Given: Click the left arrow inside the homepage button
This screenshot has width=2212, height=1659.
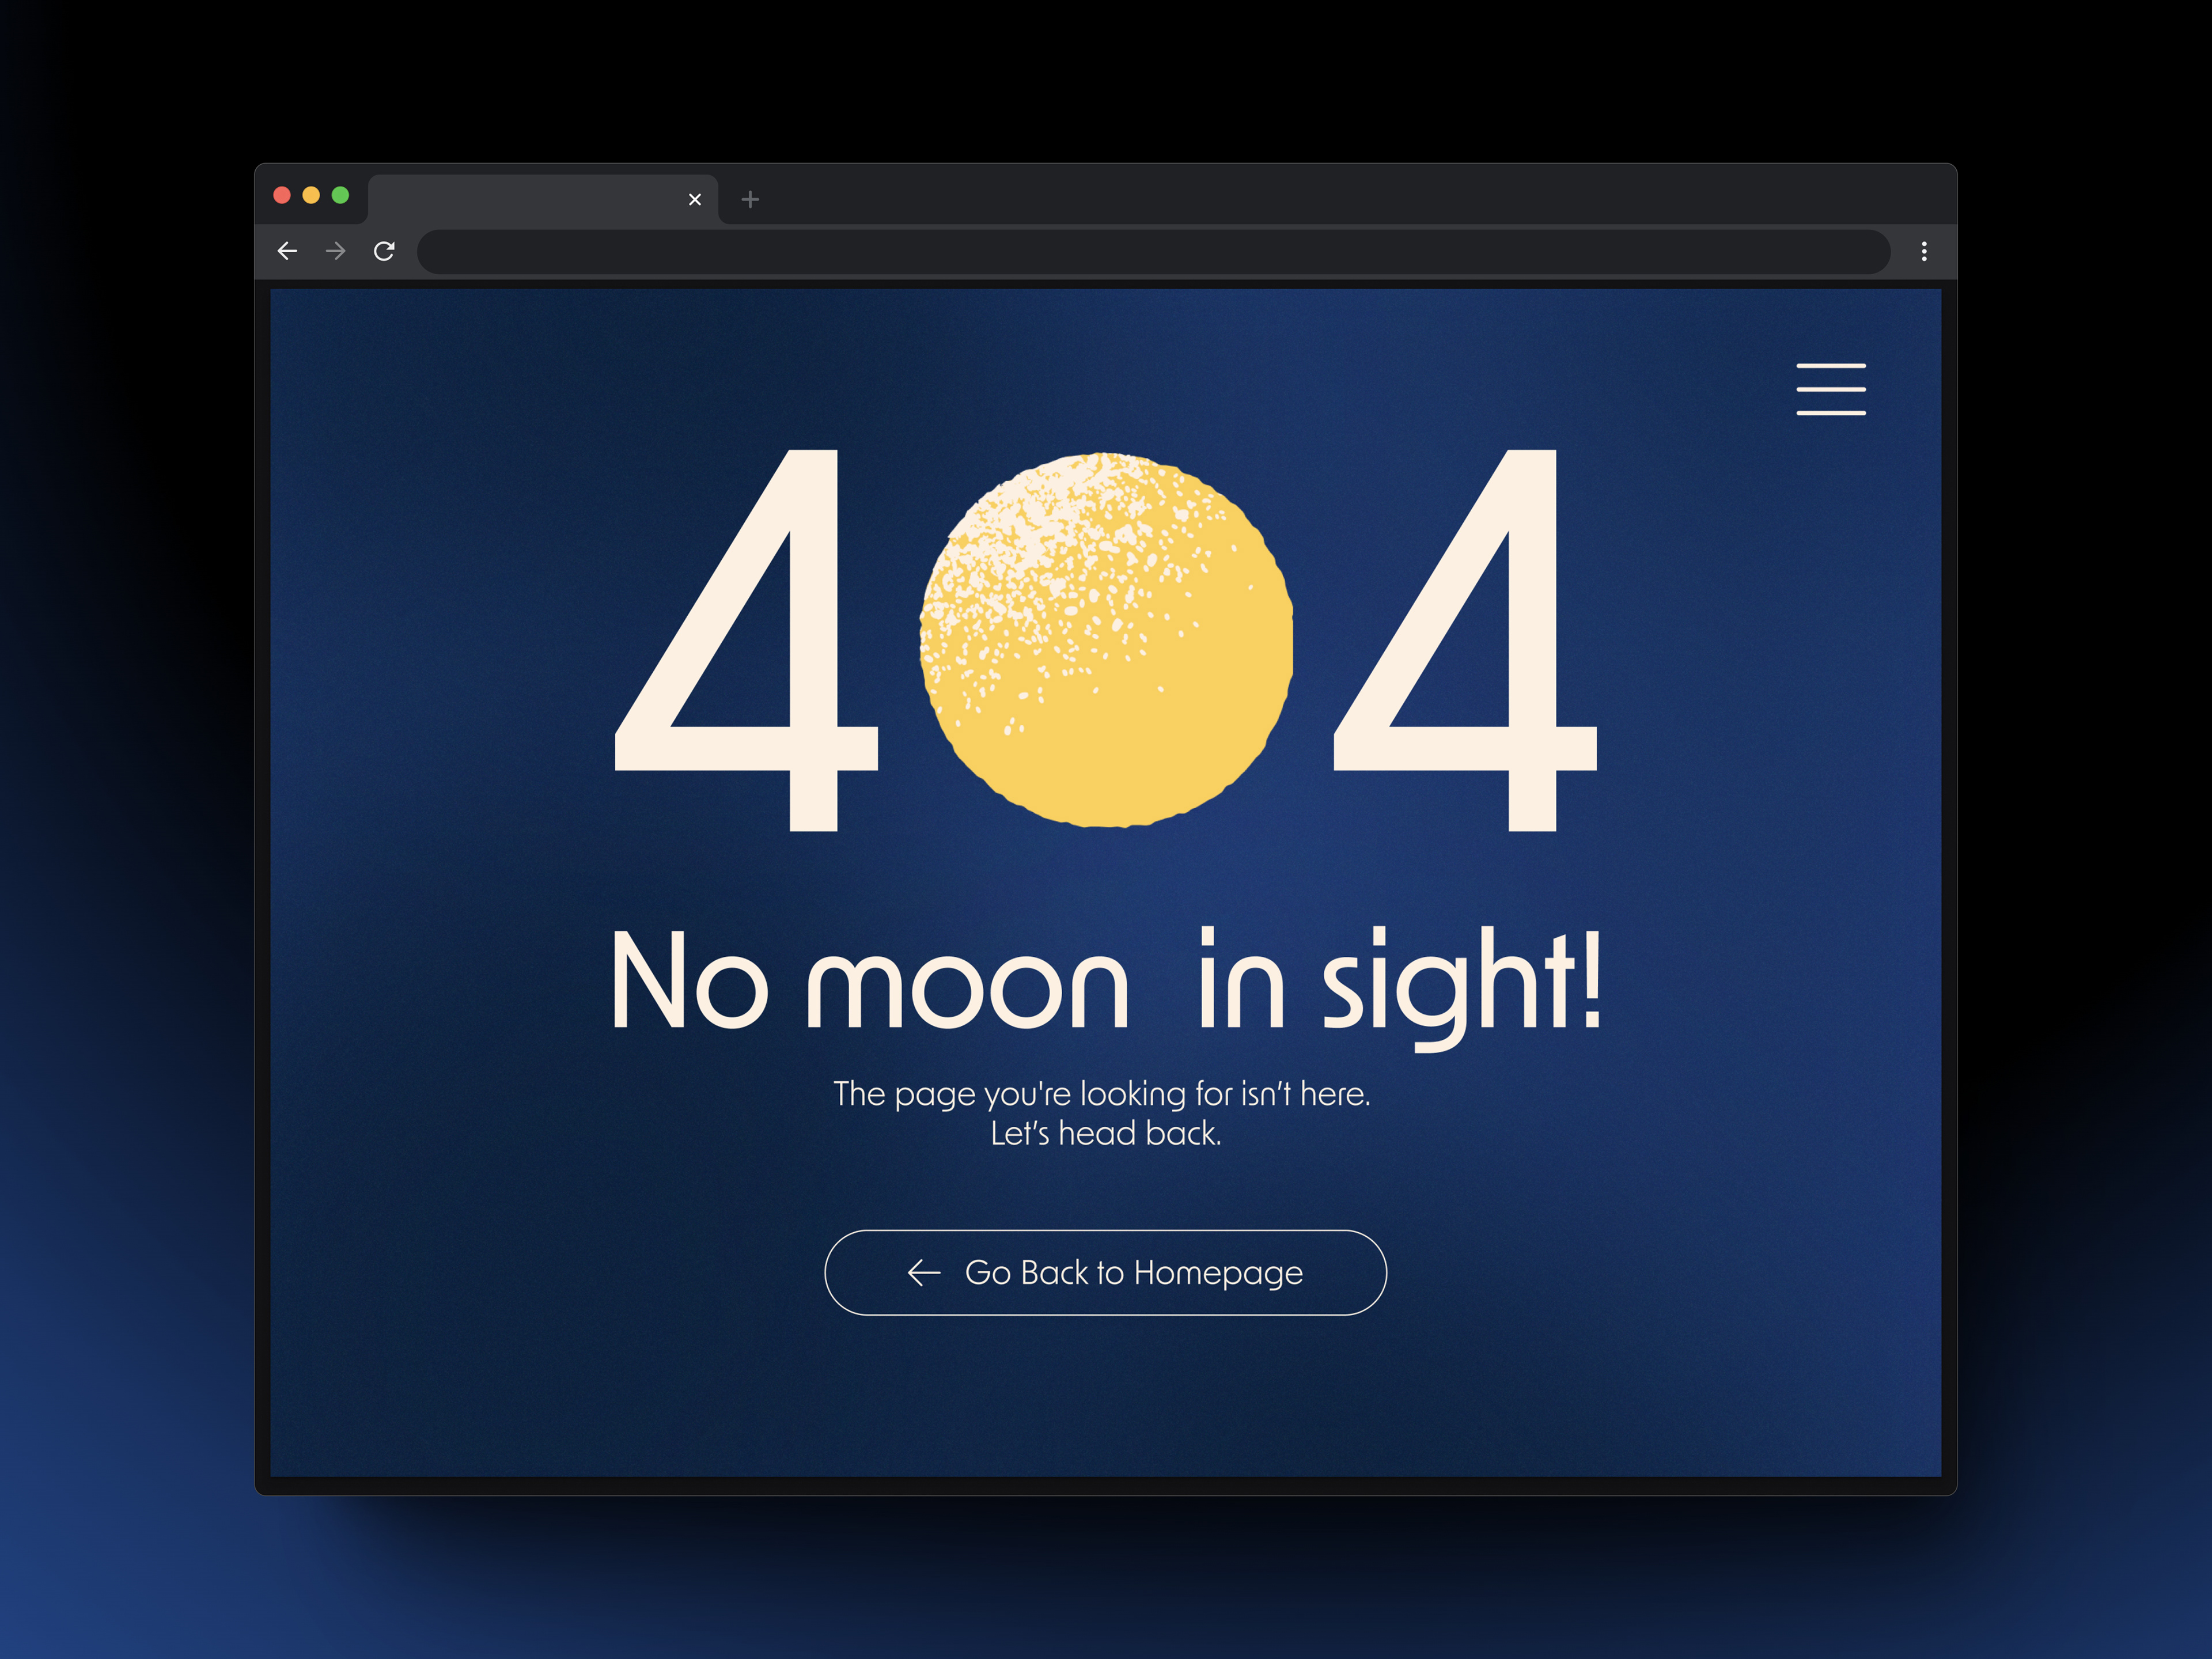Looking at the screenshot, I should [x=924, y=1272].
